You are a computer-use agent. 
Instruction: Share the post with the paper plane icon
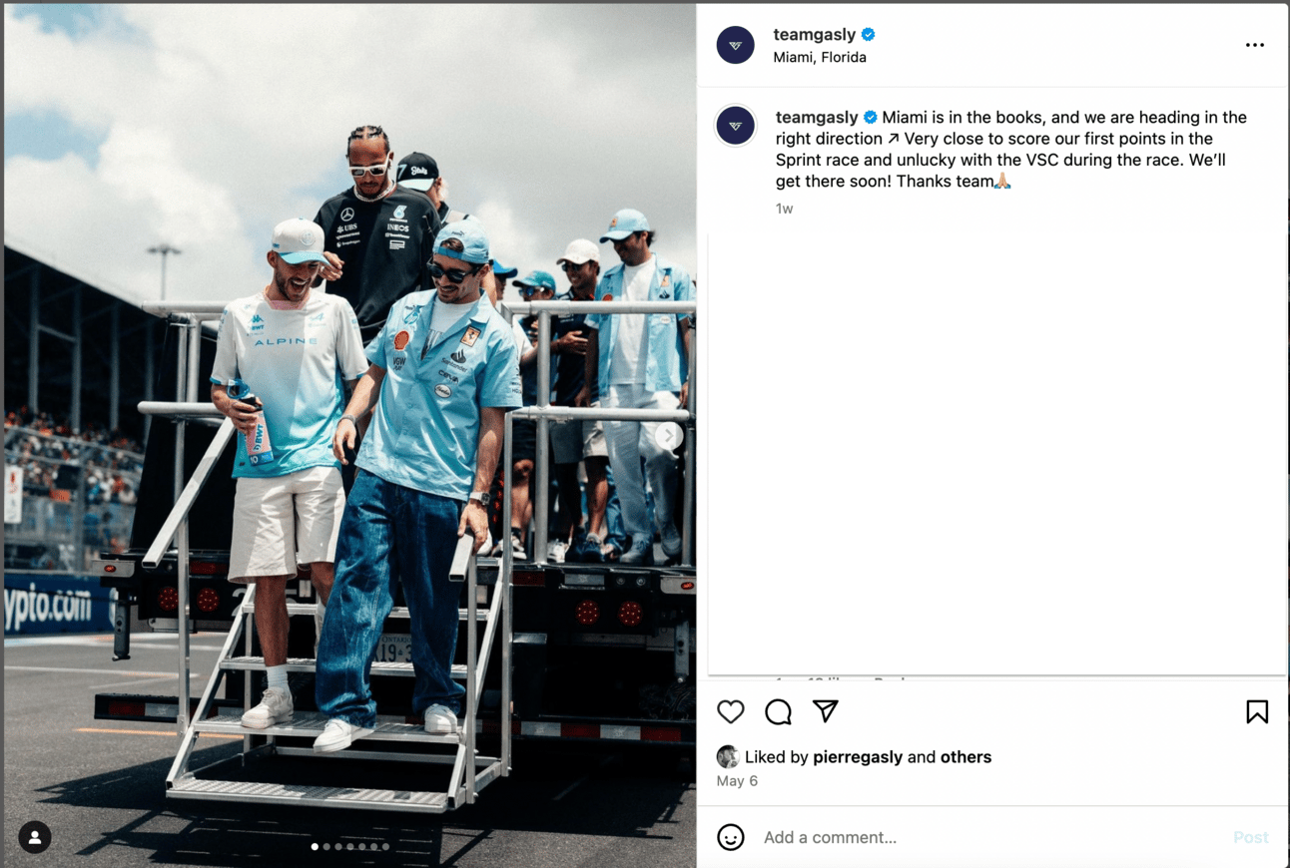coord(825,710)
